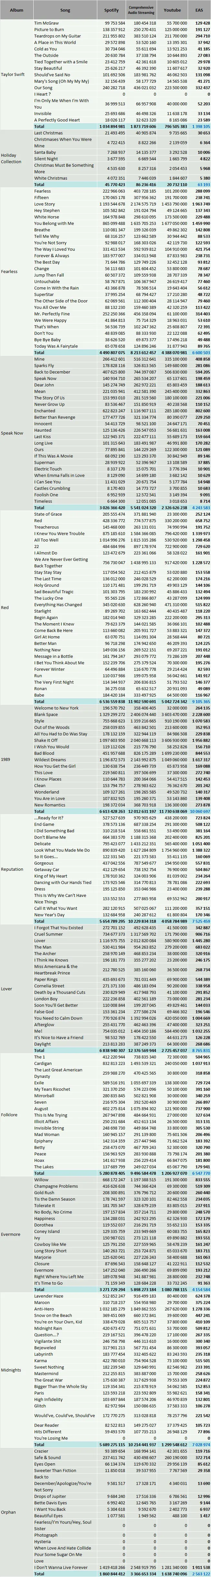Image resolution: width=211 pixels, height=1577 pixels.
Task: Select the "Champagne Problems" song cell
Action: tap(65, 1186)
